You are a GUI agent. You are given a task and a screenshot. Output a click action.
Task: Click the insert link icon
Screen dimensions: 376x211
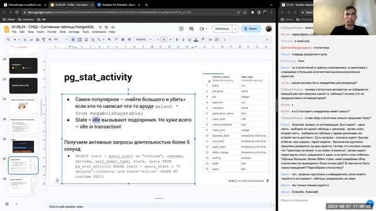coord(210,39)
